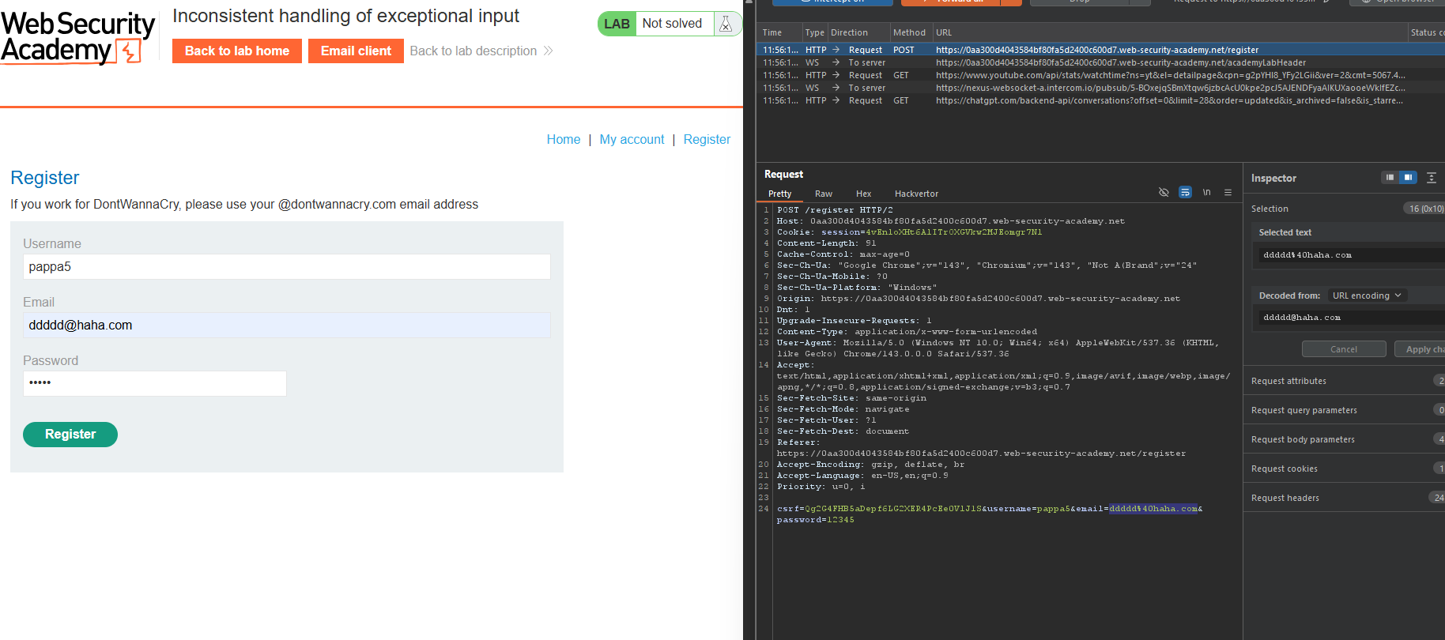Click the lab flask status icon

click(726, 24)
